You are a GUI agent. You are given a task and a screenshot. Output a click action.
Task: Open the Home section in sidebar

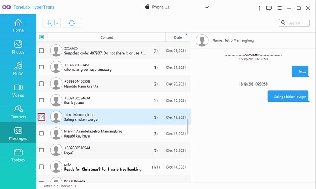click(x=18, y=26)
